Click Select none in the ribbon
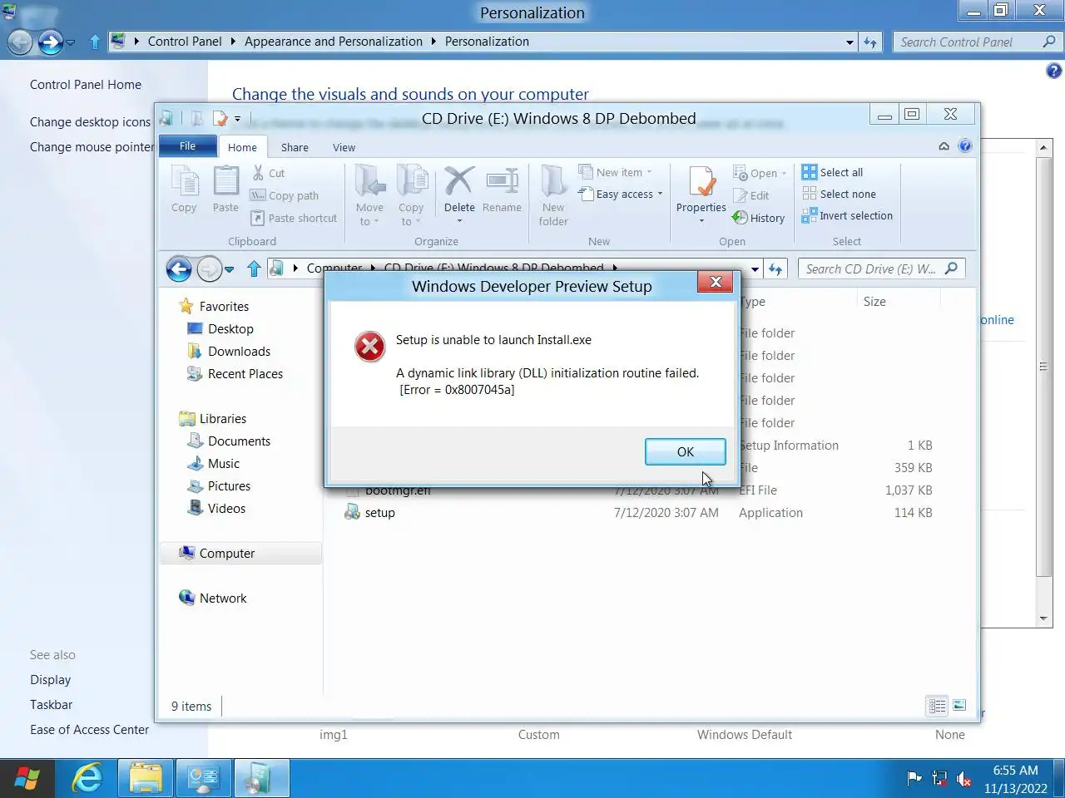Viewport: 1065px width, 798px height. click(839, 194)
